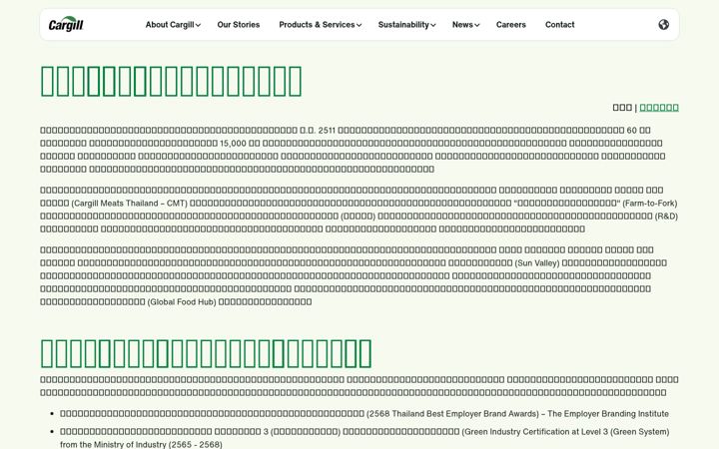
Task: Click "2568 Thailand Best Employer Brand Awards" text
Action: pos(454,414)
